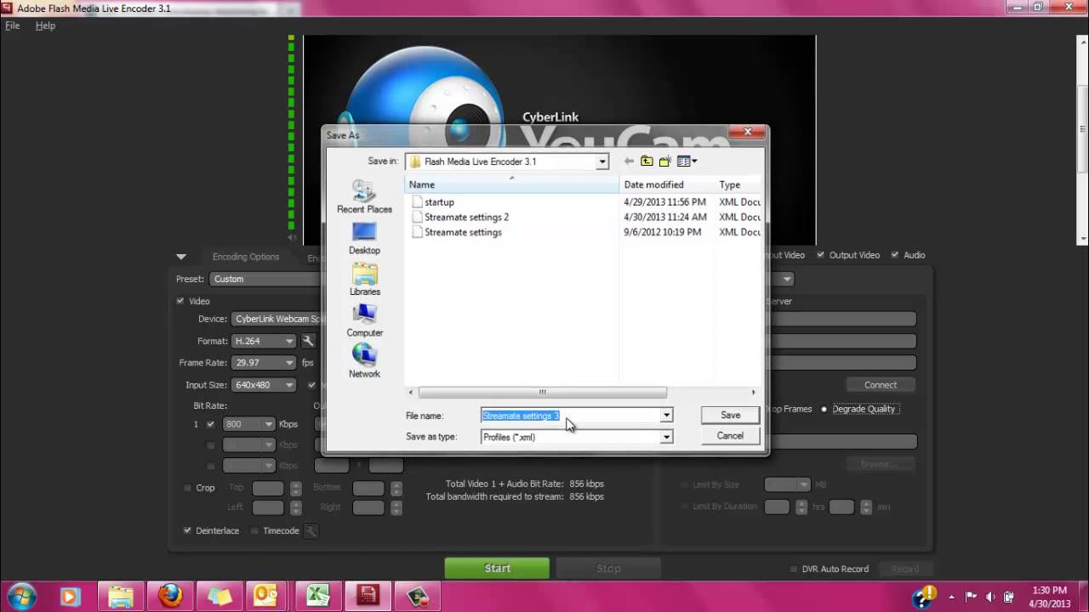Viewport: 1089px width, 612px height.
Task: Click the Connect button
Action: (881, 385)
